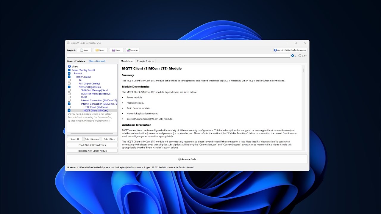381x214 pixels.
Task: Enable the USSD module checkbox
Action: pyautogui.click(x=69, y=97)
